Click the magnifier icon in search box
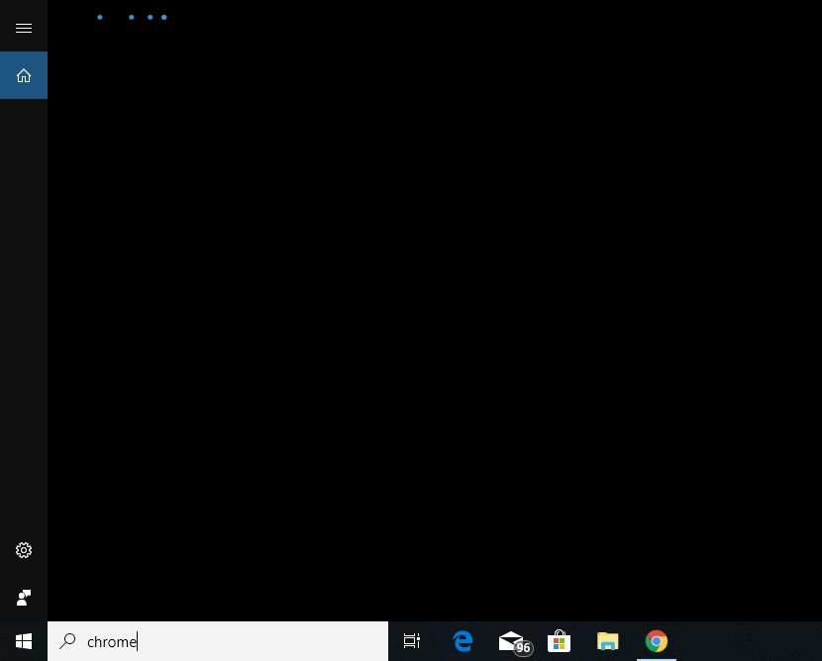The height and width of the screenshot is (661, 822). pos(67,641)
